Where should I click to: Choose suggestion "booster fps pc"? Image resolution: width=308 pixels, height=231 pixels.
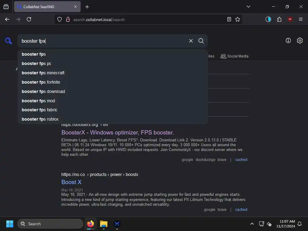(x=112, y=63)
